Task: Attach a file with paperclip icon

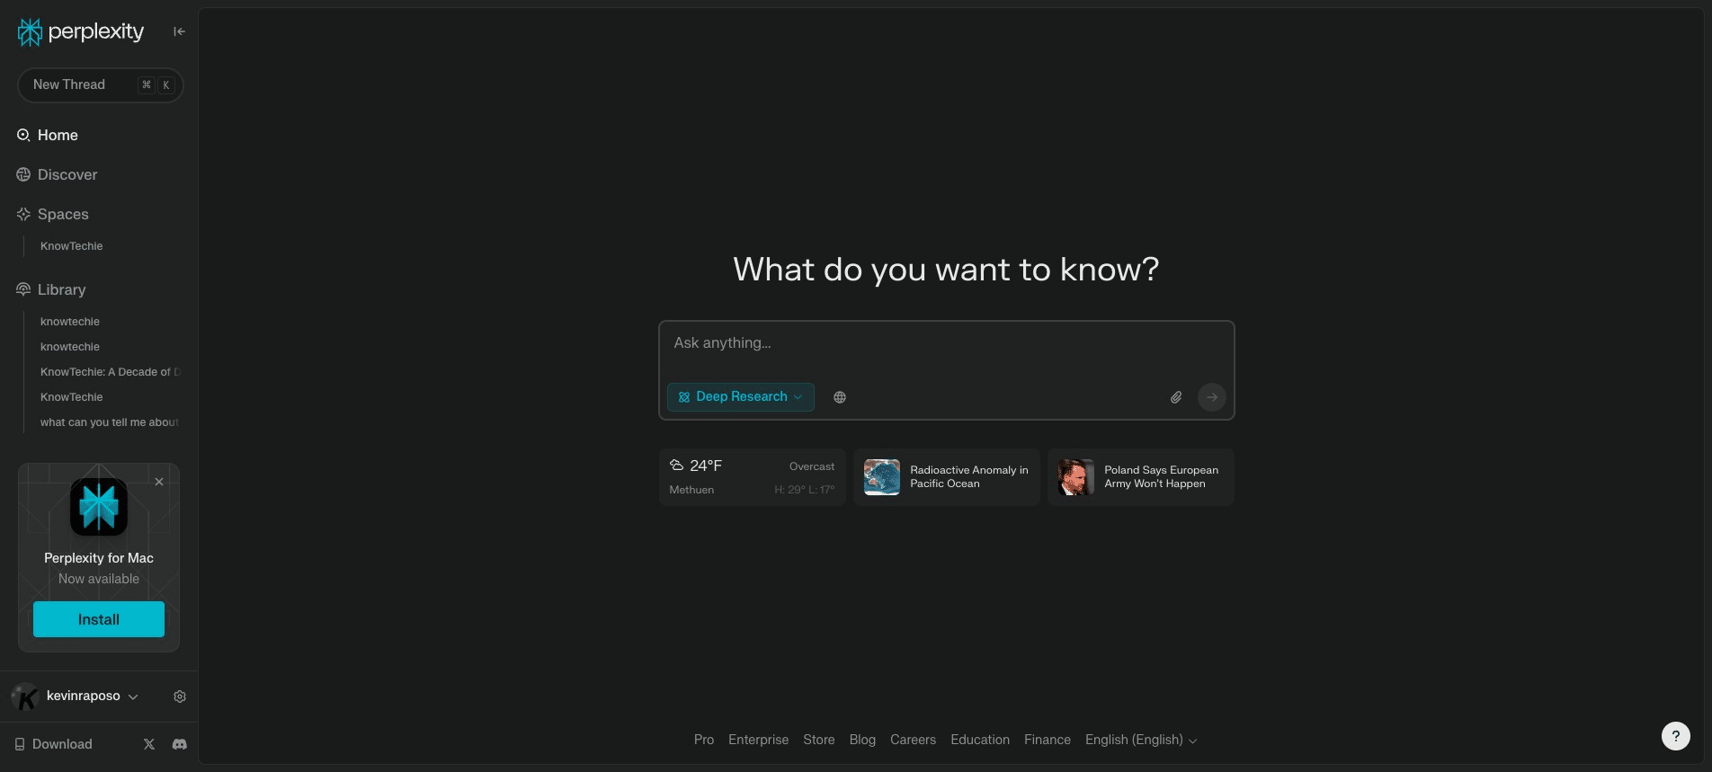Action: (x=1176, y=397)
